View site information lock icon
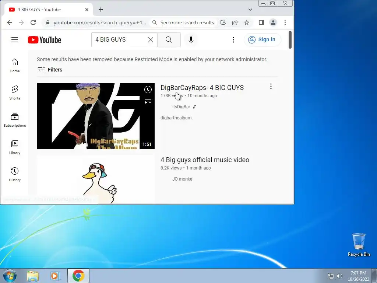Viewport: 377px width, 283px height. (x=48, y=22)
